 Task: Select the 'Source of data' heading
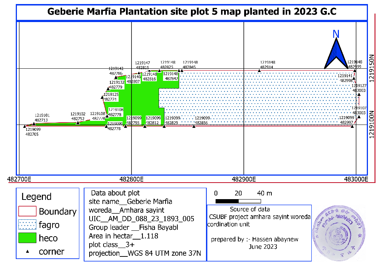(x=250, y=209)
